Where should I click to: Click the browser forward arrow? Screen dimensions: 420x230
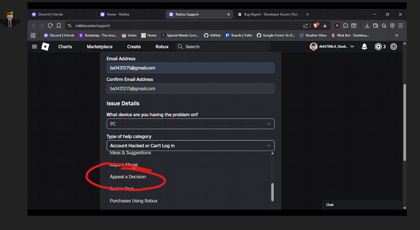(42, 26)
